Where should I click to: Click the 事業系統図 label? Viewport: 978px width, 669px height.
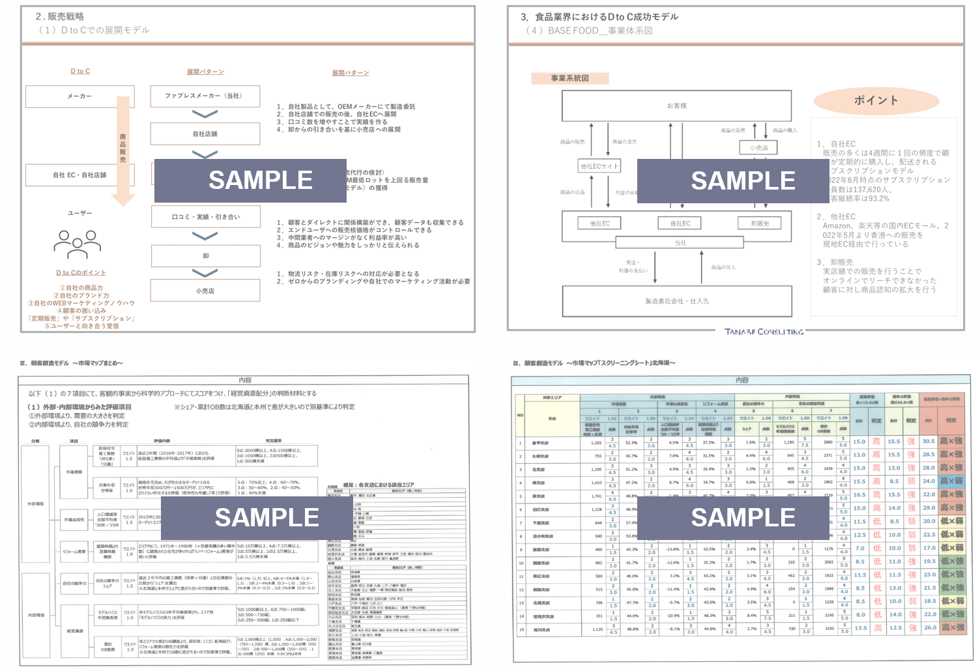tap(570, 78)
